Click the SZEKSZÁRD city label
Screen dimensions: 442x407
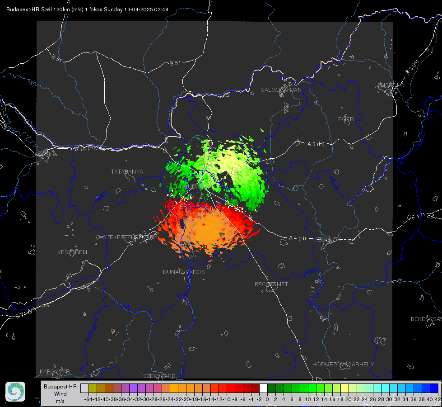point(159,376)
